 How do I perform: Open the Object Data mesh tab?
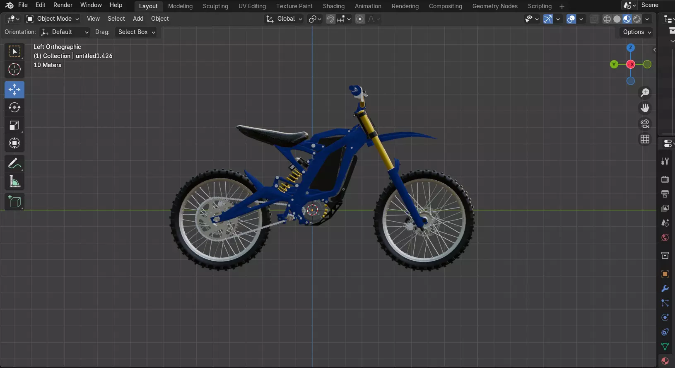[665, 346]
